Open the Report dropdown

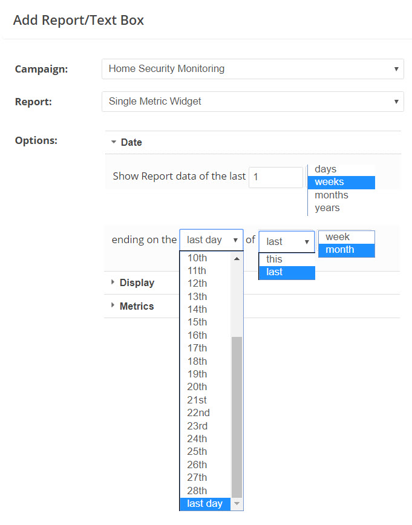(252, 102)
